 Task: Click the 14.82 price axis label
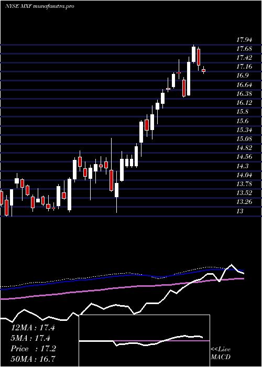pyautogui.click(x=244, y=148)
